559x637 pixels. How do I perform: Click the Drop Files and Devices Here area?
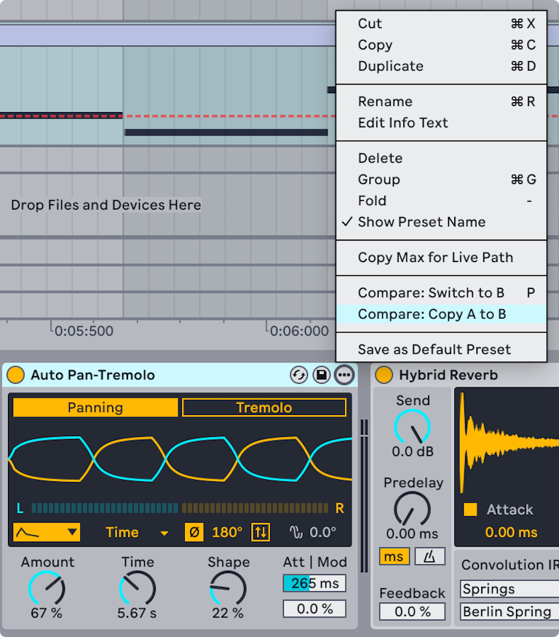(x=106, y=205)
